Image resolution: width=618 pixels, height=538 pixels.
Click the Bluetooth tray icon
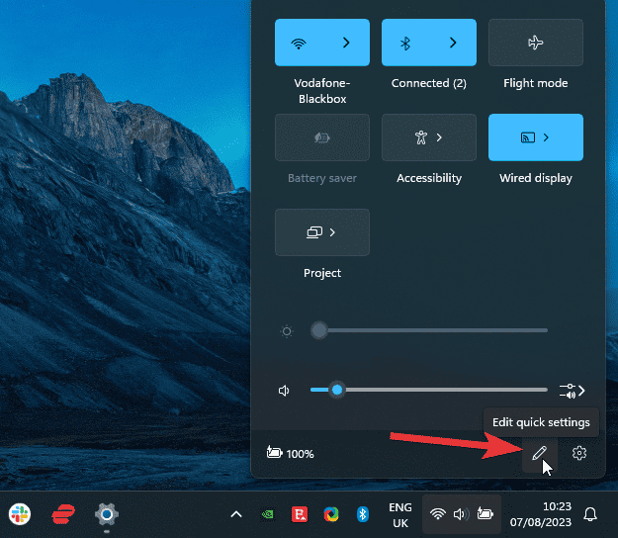click(363, 514)
